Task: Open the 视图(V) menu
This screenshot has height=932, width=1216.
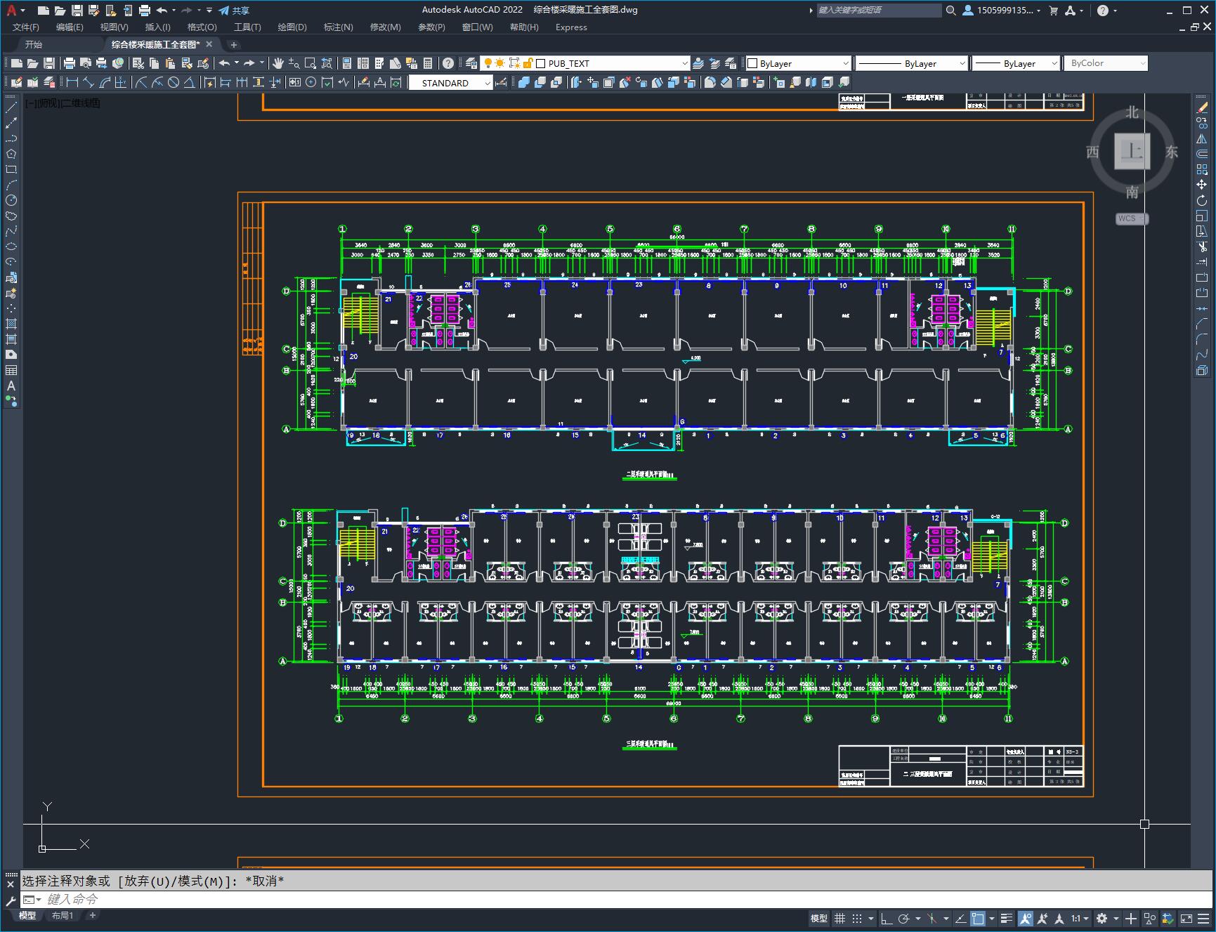Action: pos(114,27)
